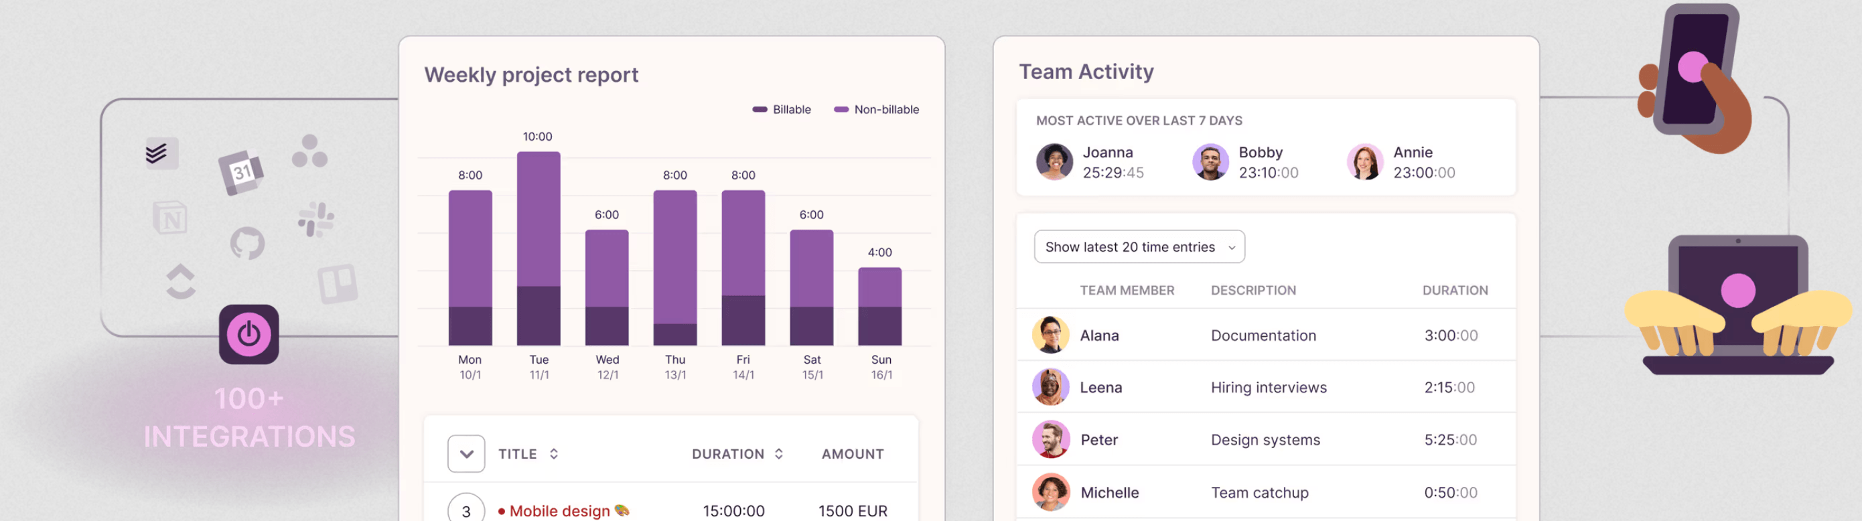Toggle the Non-billable legend item
1862x521 pixels.
(876, 110)
